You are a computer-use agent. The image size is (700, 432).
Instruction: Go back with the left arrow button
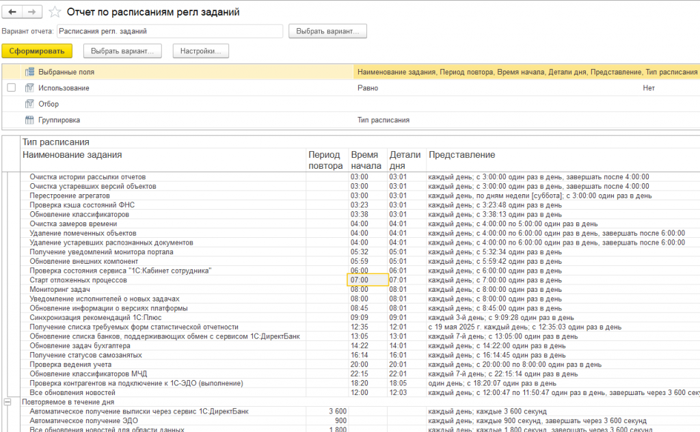pos(12,12)
